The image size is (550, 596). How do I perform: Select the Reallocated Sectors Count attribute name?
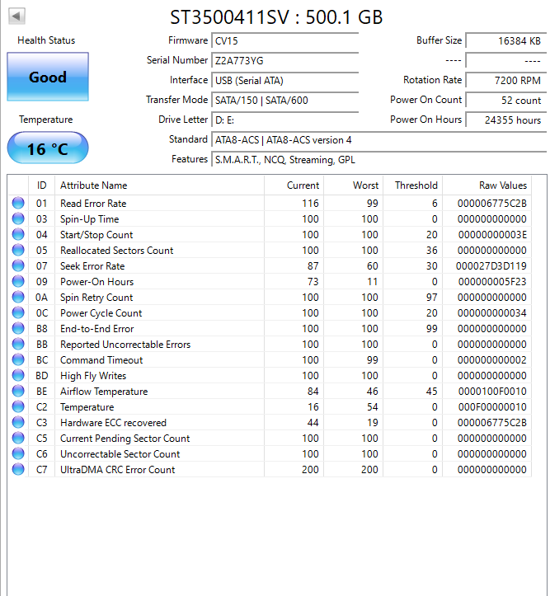117,251
